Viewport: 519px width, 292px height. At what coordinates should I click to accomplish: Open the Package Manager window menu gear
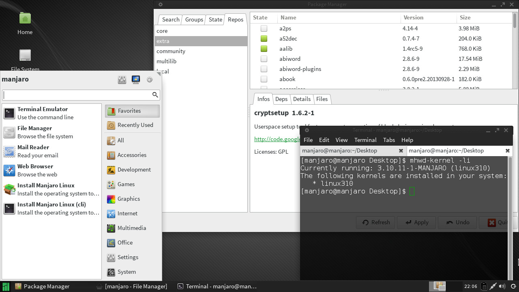[x=161, y=4]
